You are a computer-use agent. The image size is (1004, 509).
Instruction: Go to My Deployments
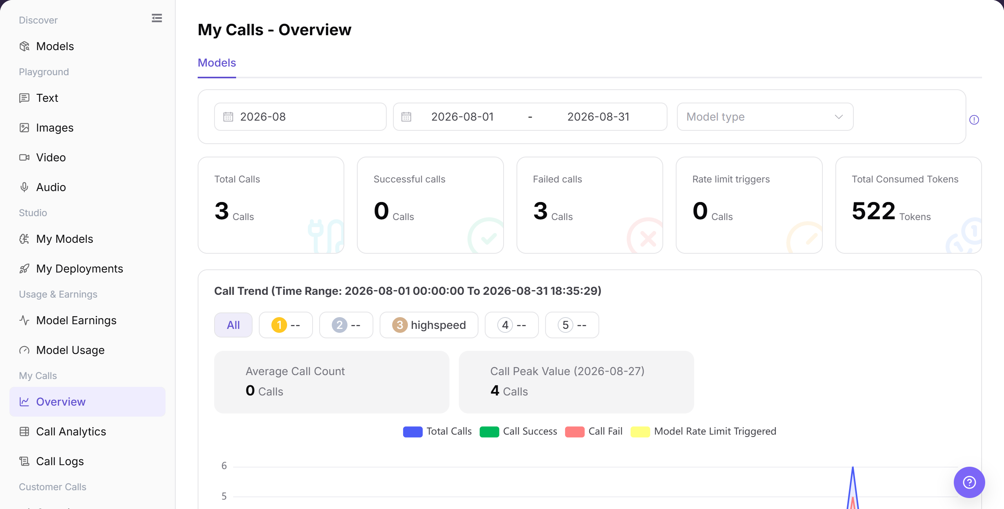[87, 269]
